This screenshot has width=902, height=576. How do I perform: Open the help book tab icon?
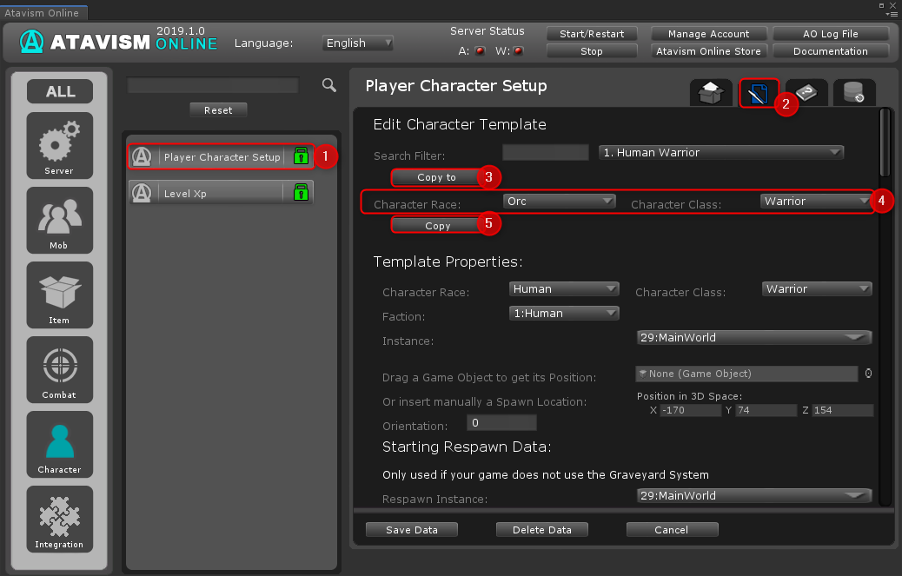click(x=806, y=94)
